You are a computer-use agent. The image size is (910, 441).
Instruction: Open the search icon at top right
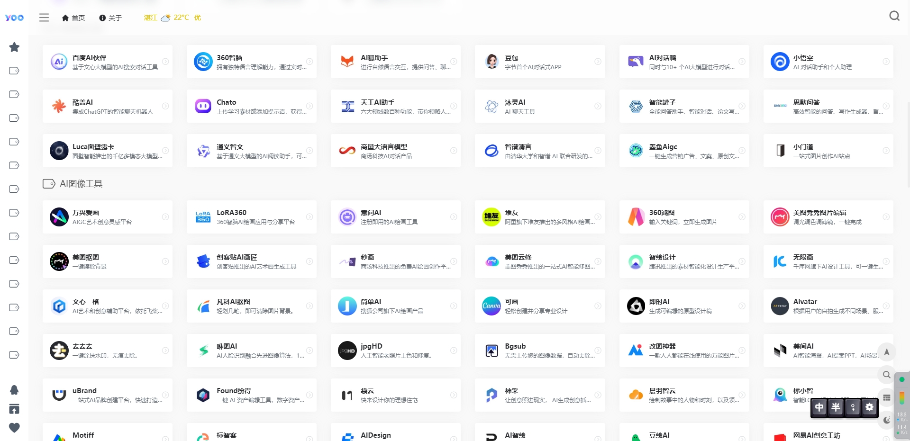[x=894, y=16]
